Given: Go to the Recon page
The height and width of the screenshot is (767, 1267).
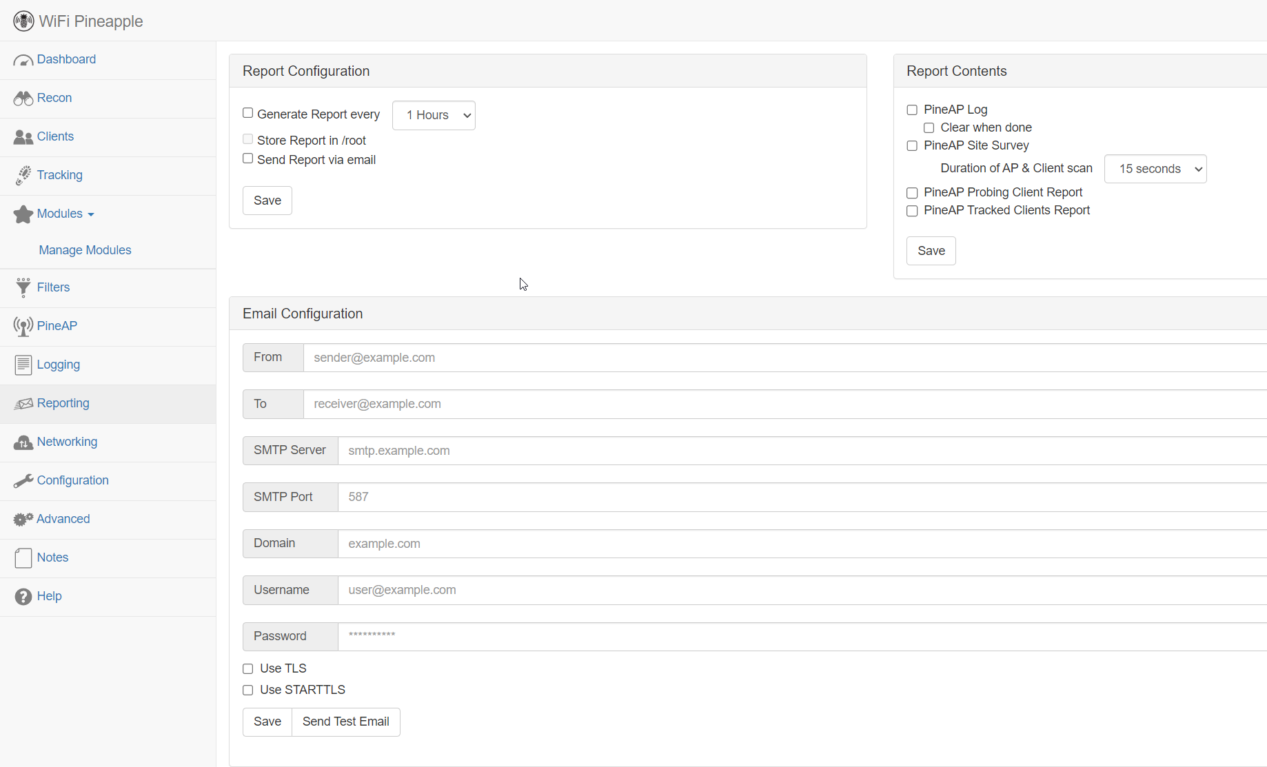Looking at the screenshot, I should point(54,98).
